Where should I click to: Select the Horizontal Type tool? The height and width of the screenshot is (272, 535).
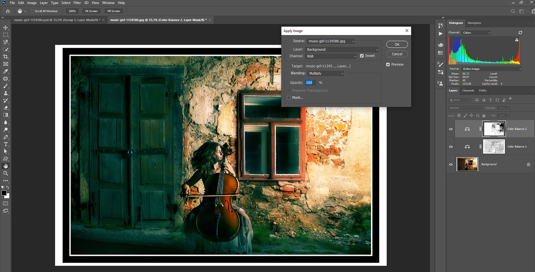[x=6, y=144]
